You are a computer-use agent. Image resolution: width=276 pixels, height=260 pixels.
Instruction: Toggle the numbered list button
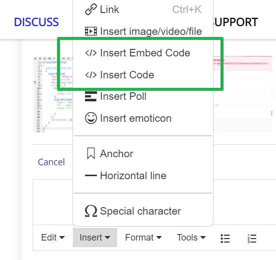[x=252, y=239]
